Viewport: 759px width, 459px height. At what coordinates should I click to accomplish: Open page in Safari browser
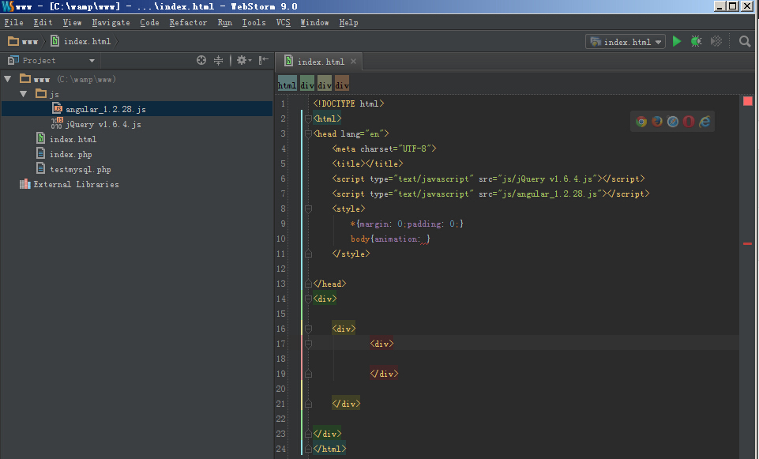[673, 122]
